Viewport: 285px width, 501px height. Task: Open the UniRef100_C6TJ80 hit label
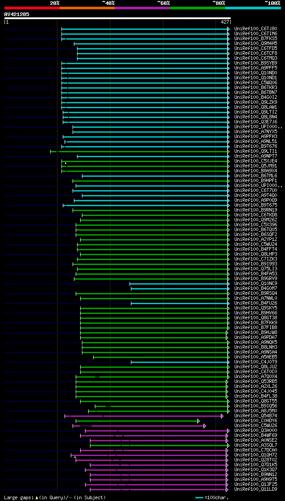(256, 29)
